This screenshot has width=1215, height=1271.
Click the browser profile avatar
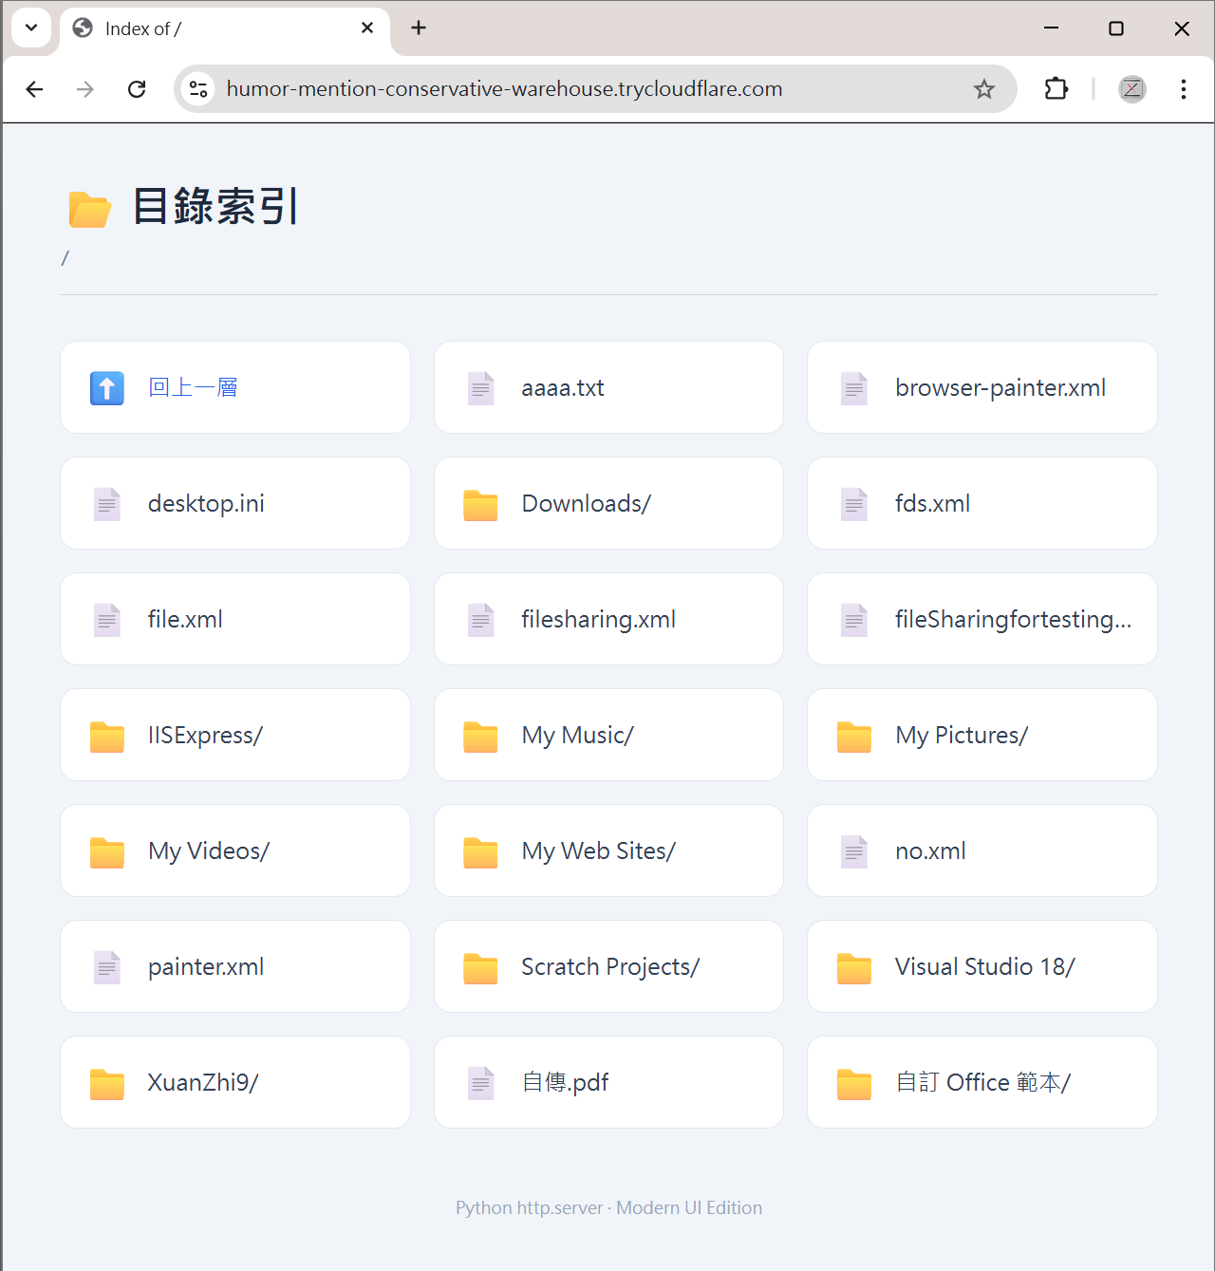coord(1131,88)
